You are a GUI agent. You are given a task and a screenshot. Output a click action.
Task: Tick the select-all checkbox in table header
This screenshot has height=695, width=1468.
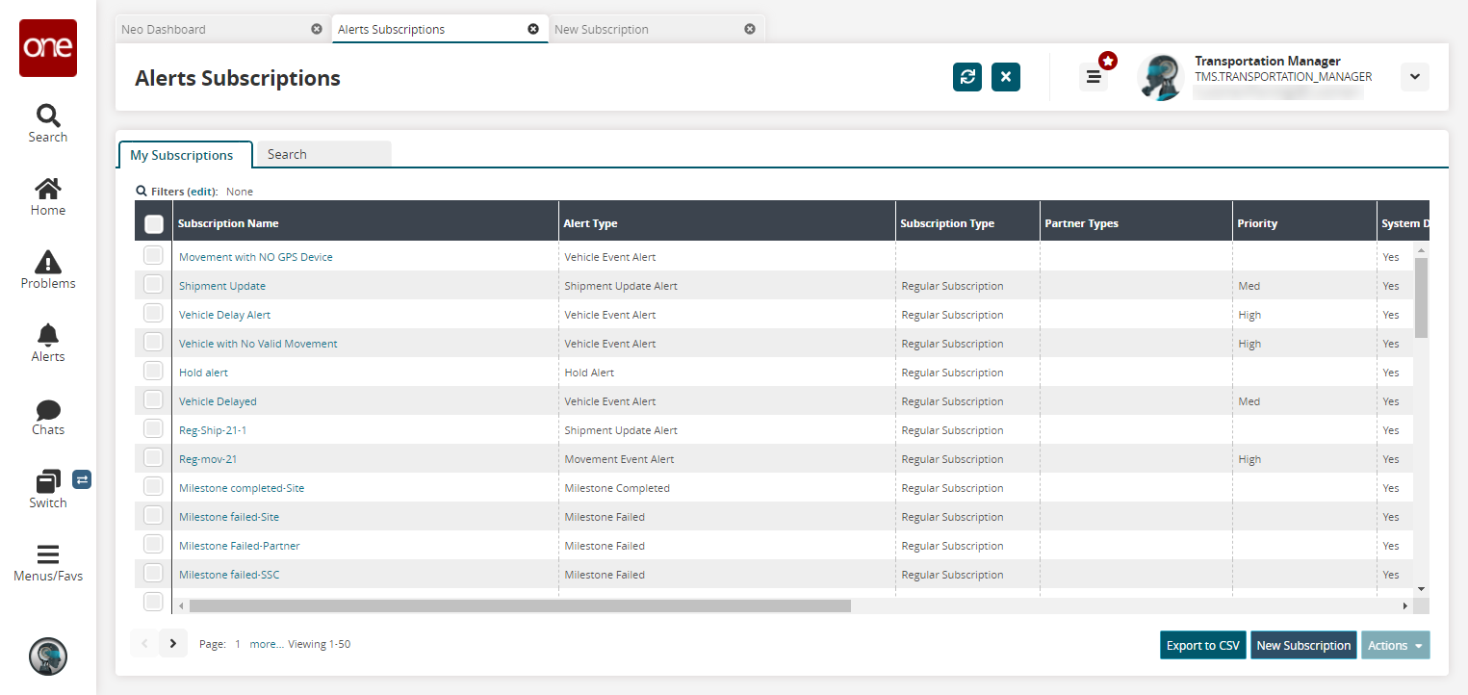coord(153,224)
